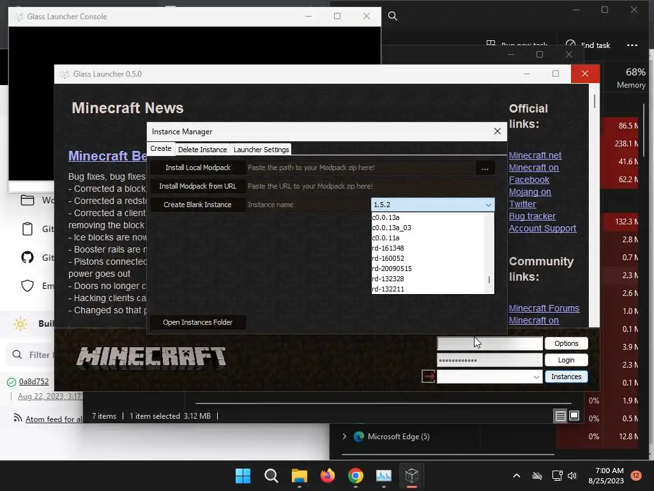Click the clipboard icon in browser sidebar
654x491 pixels.
27,229
